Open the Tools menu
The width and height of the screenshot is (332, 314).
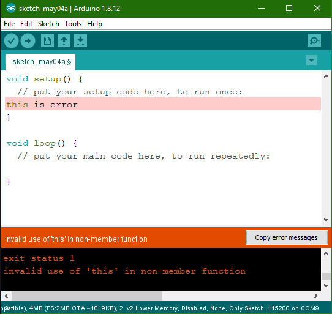[73, 24]
